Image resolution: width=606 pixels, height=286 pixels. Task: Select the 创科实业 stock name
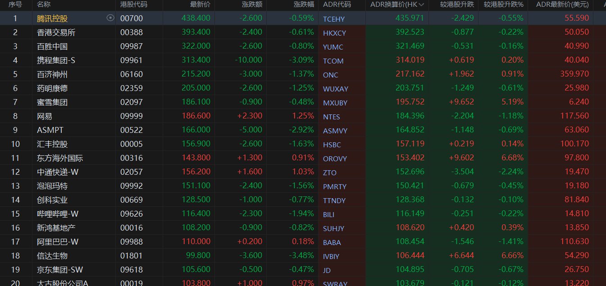tap(52, 200)
